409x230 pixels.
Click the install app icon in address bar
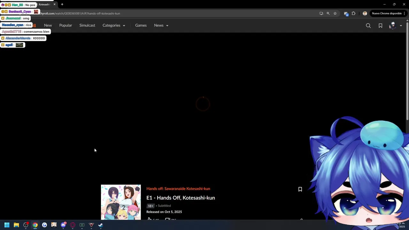[321, 13]
